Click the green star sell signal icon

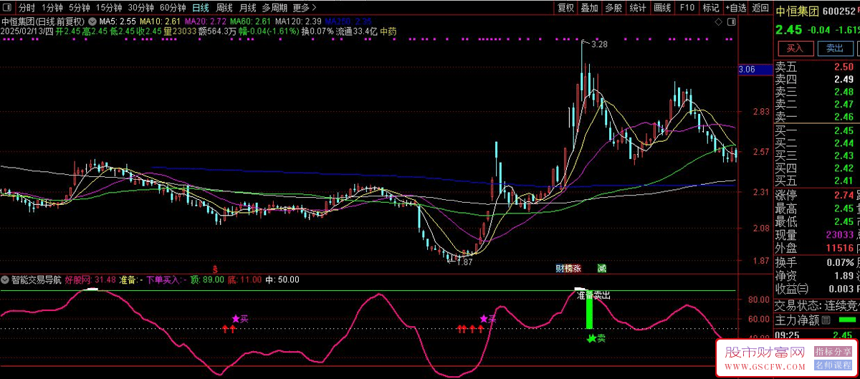[x=591, y=339]
